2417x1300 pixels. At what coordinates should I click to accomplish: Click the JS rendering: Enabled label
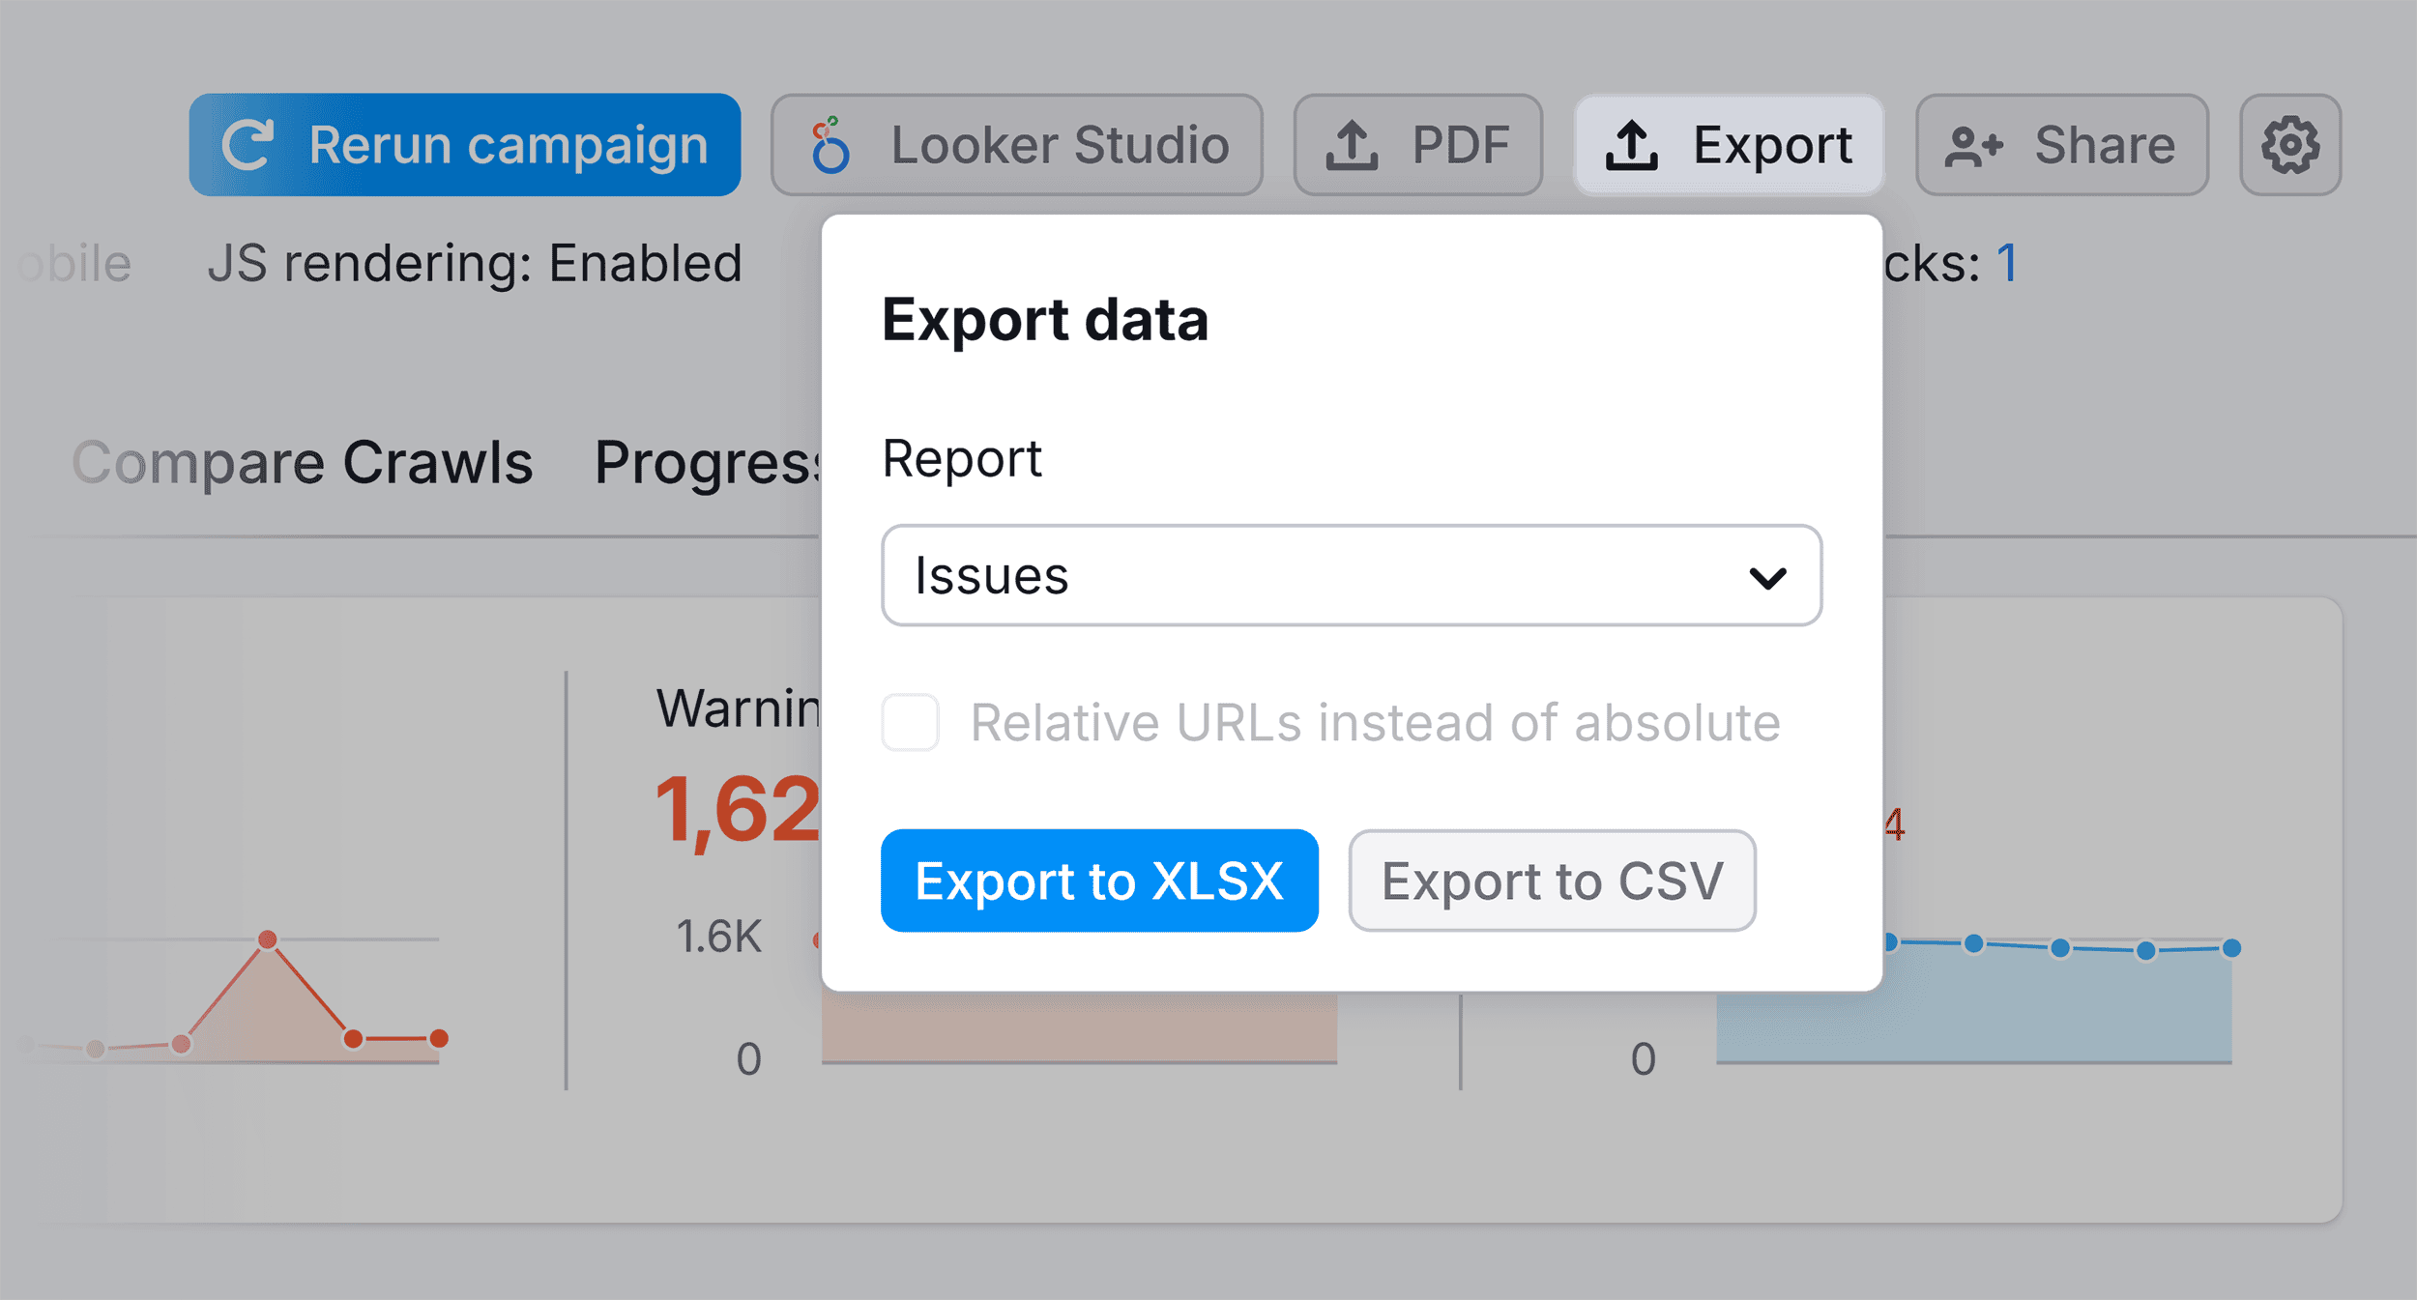click(x=476, y=262)
